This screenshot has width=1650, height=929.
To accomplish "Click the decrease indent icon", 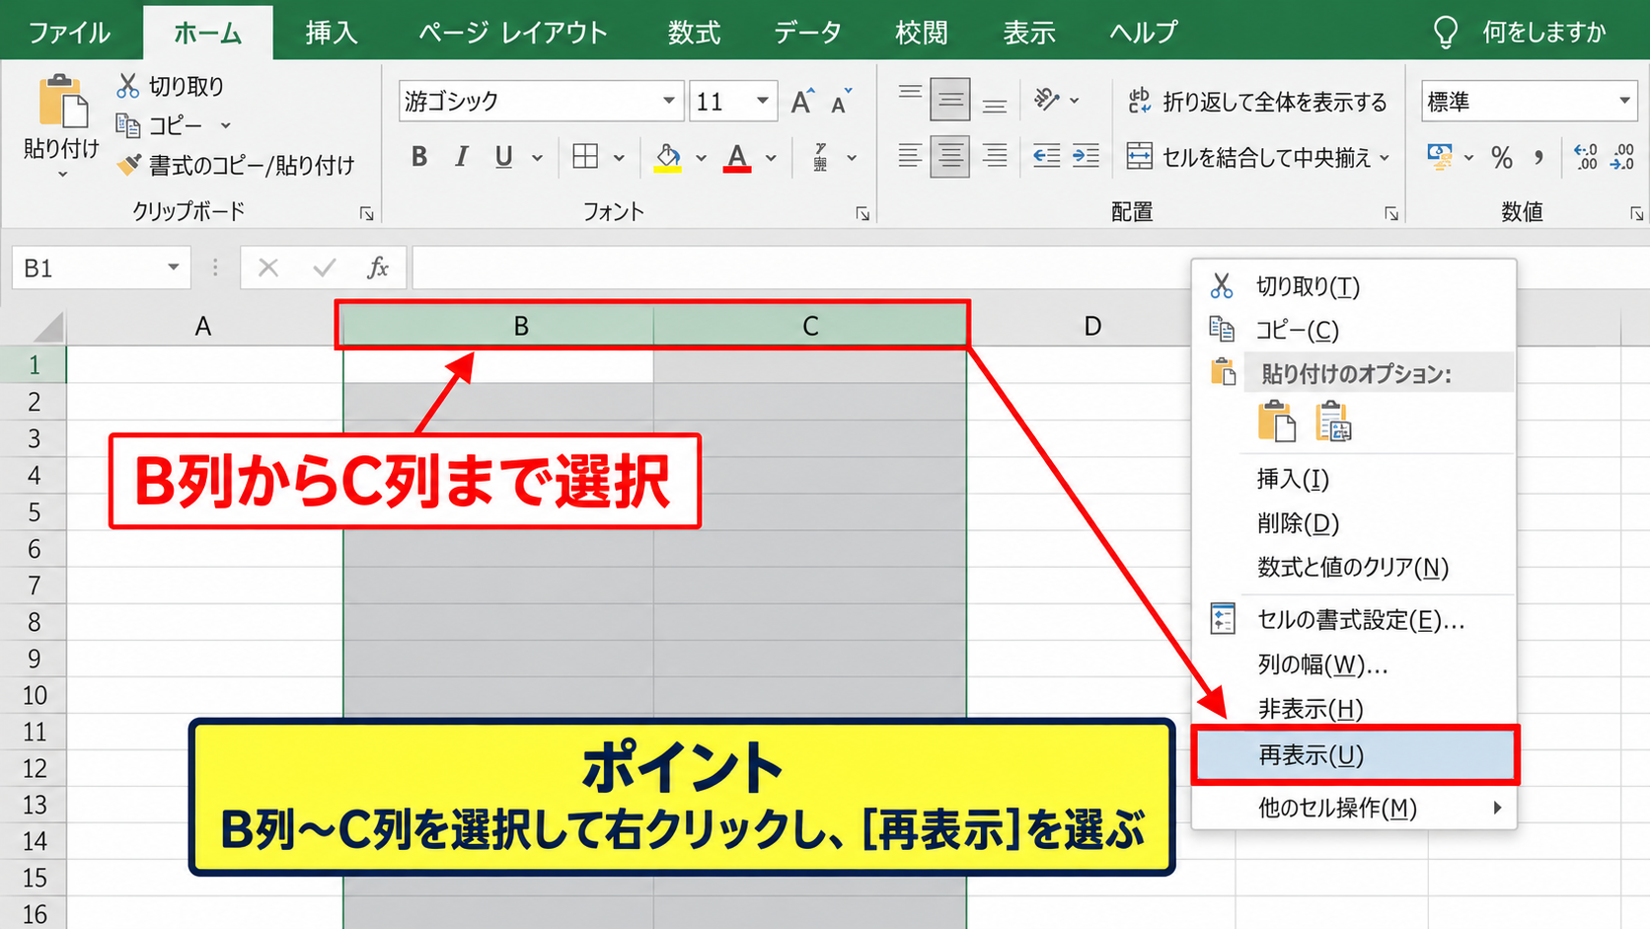I will 1046,156.
